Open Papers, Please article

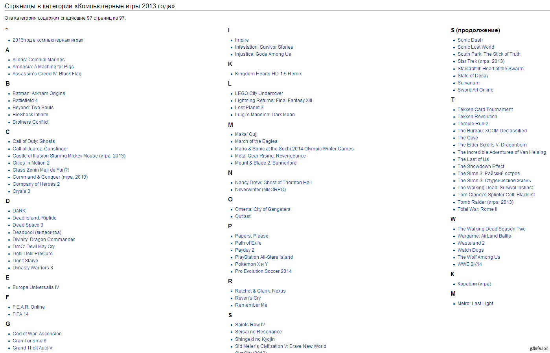tap(252, 236)
